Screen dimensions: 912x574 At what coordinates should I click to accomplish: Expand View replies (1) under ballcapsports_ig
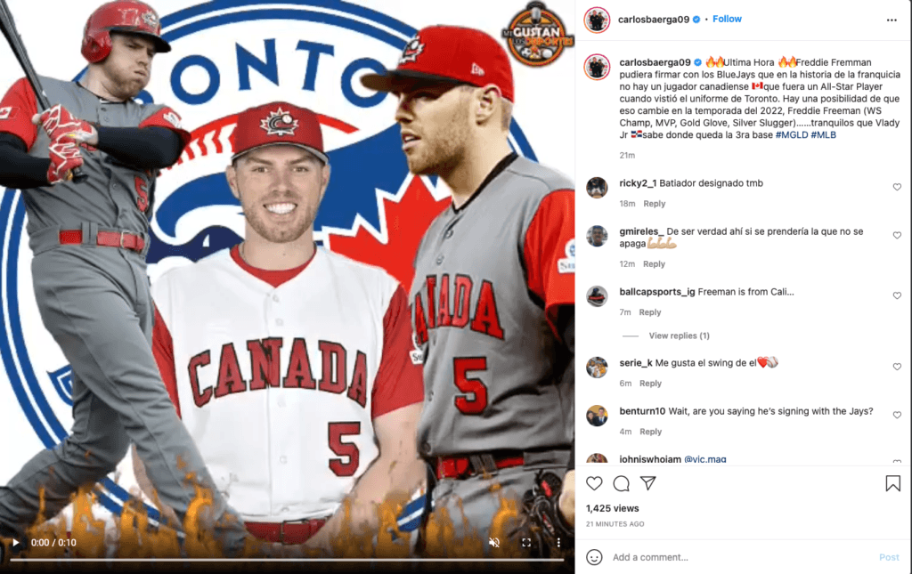[x=679, y=336]
